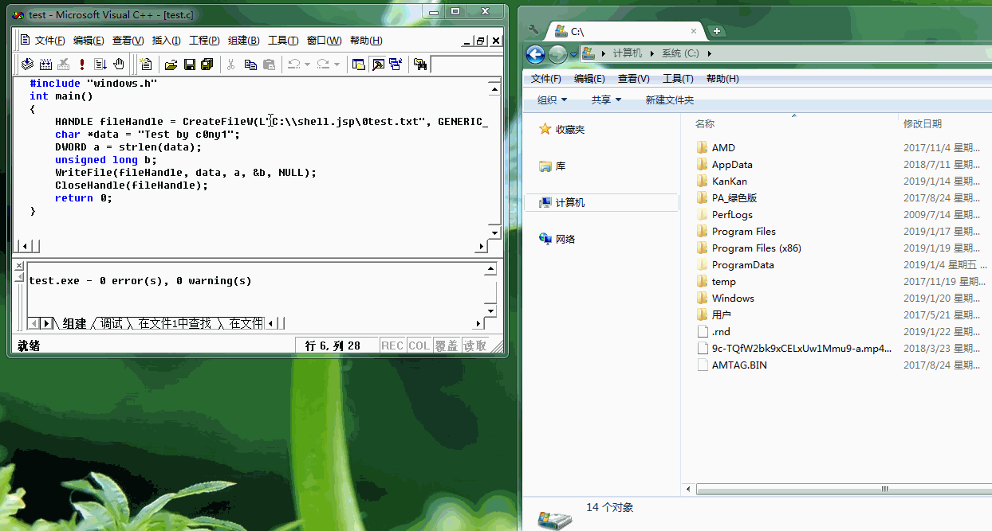Image resolution: width=992 pixels, height=531 pixels.
Task: Sort files by the 修改日期 column header
Action: click(x=923, y=123)
